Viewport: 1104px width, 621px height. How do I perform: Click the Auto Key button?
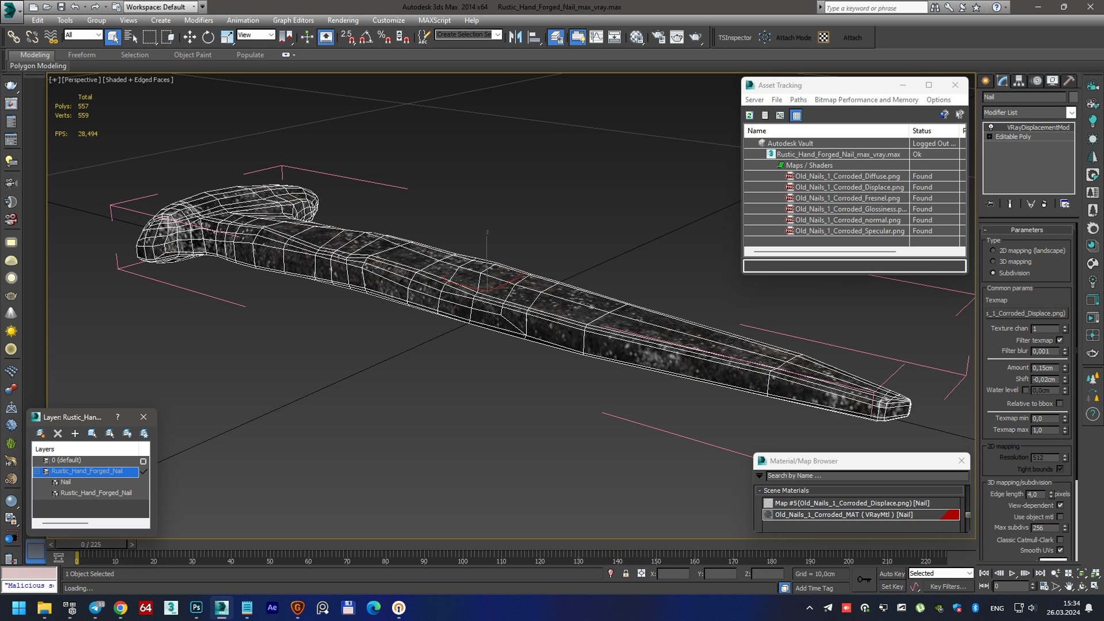pos(892,574)
